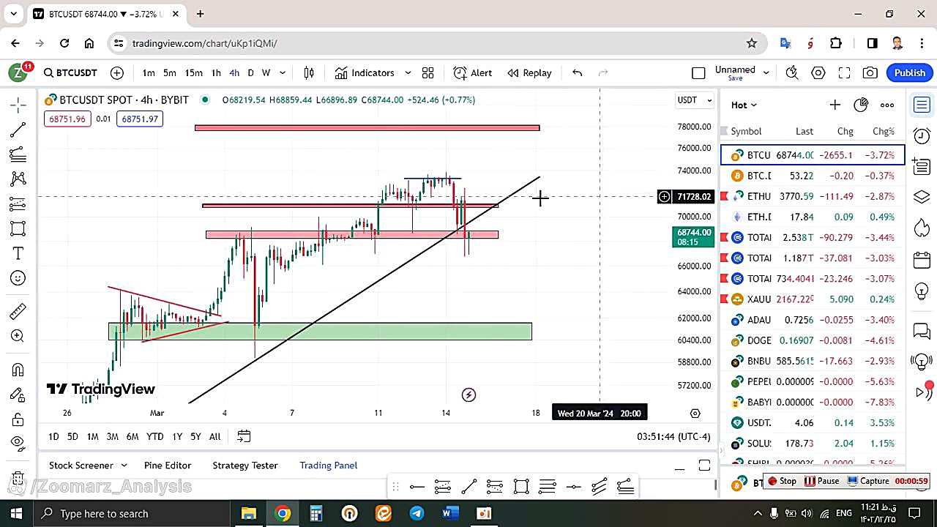Open the prediction and measurement tools
937x527 pixels.
[x=18, y=203]
